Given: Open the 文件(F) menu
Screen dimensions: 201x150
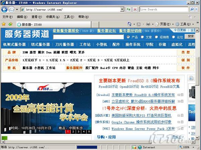Looking at the screenshot, I should [7, 17].
